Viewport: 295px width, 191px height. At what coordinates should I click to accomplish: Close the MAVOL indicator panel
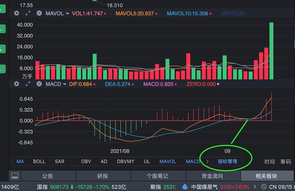coord(39,13)
